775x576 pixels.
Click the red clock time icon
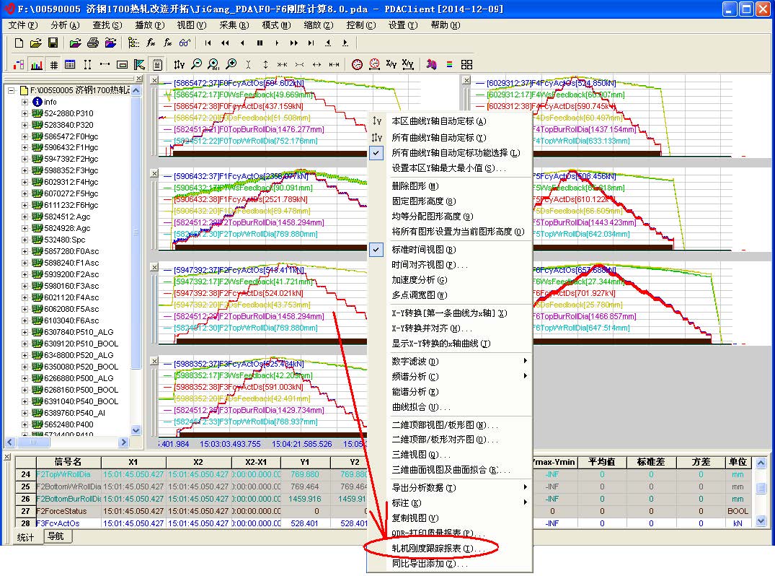click(358, 64)
